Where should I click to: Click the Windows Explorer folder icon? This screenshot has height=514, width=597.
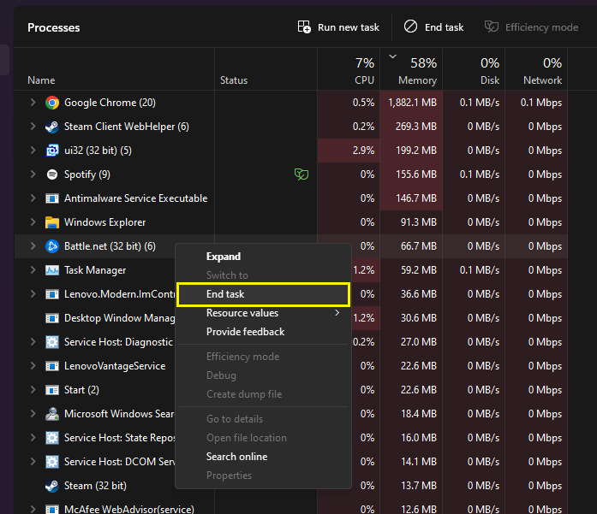coord(52,222)
